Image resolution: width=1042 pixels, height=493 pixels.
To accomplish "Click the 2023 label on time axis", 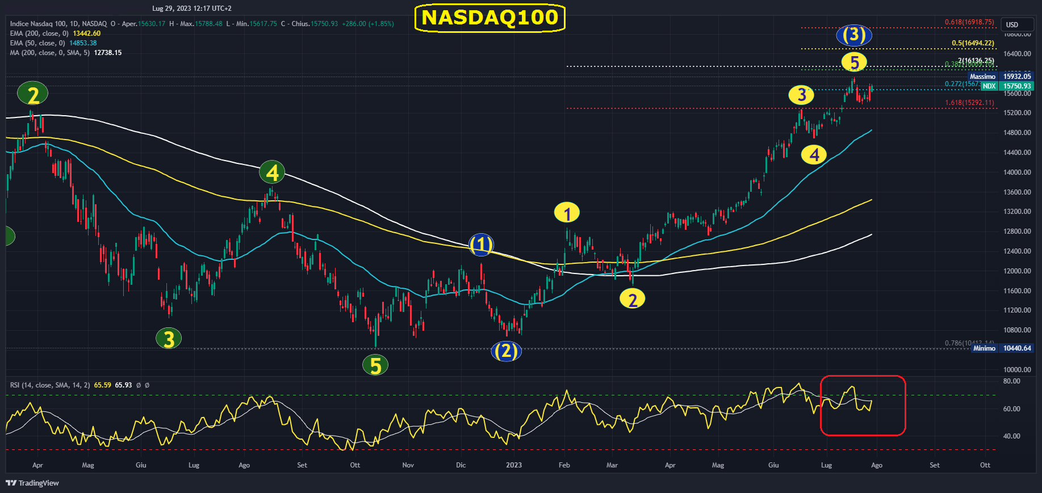I will click(514, 465).
